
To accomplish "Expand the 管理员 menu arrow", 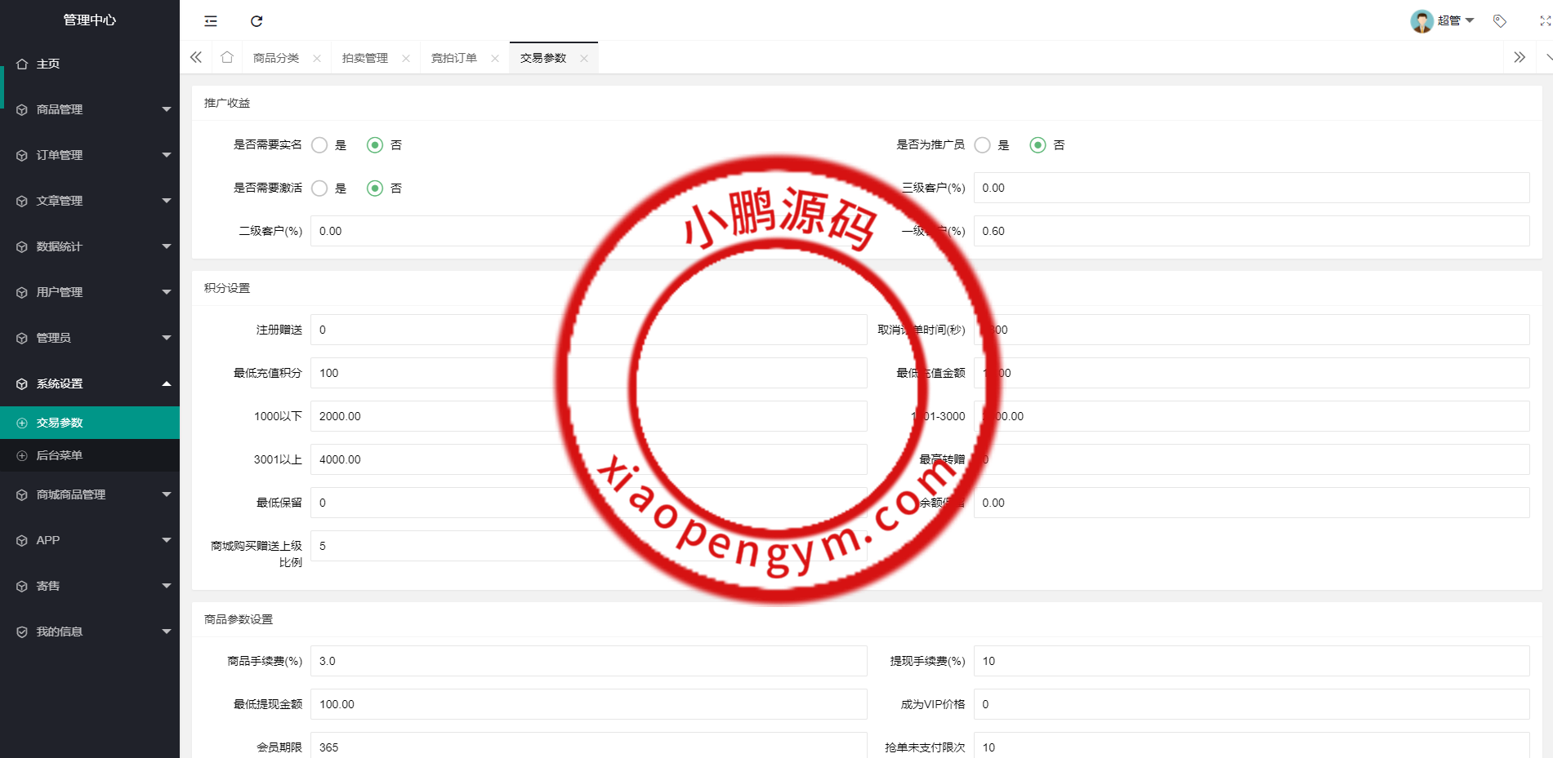I will (167, 338).
